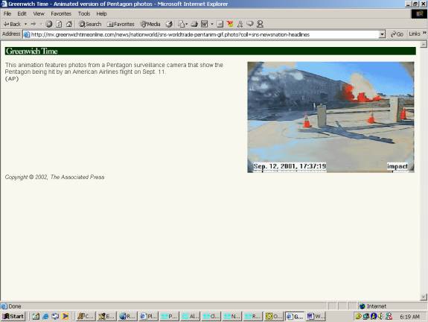The image size is (428, 322).
Task: Switch to the 'C...' taskbar window
Action: 86,316
